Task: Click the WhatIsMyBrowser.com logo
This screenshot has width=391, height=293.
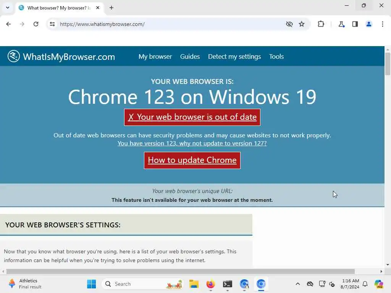Action: pyautogui.click(x=61, y=56)
